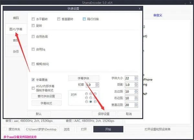This screenshot has height=140, width=194.
Task: Enable 启用色调 checkbox
Action: pyautogui.click(x=33, y=36)
